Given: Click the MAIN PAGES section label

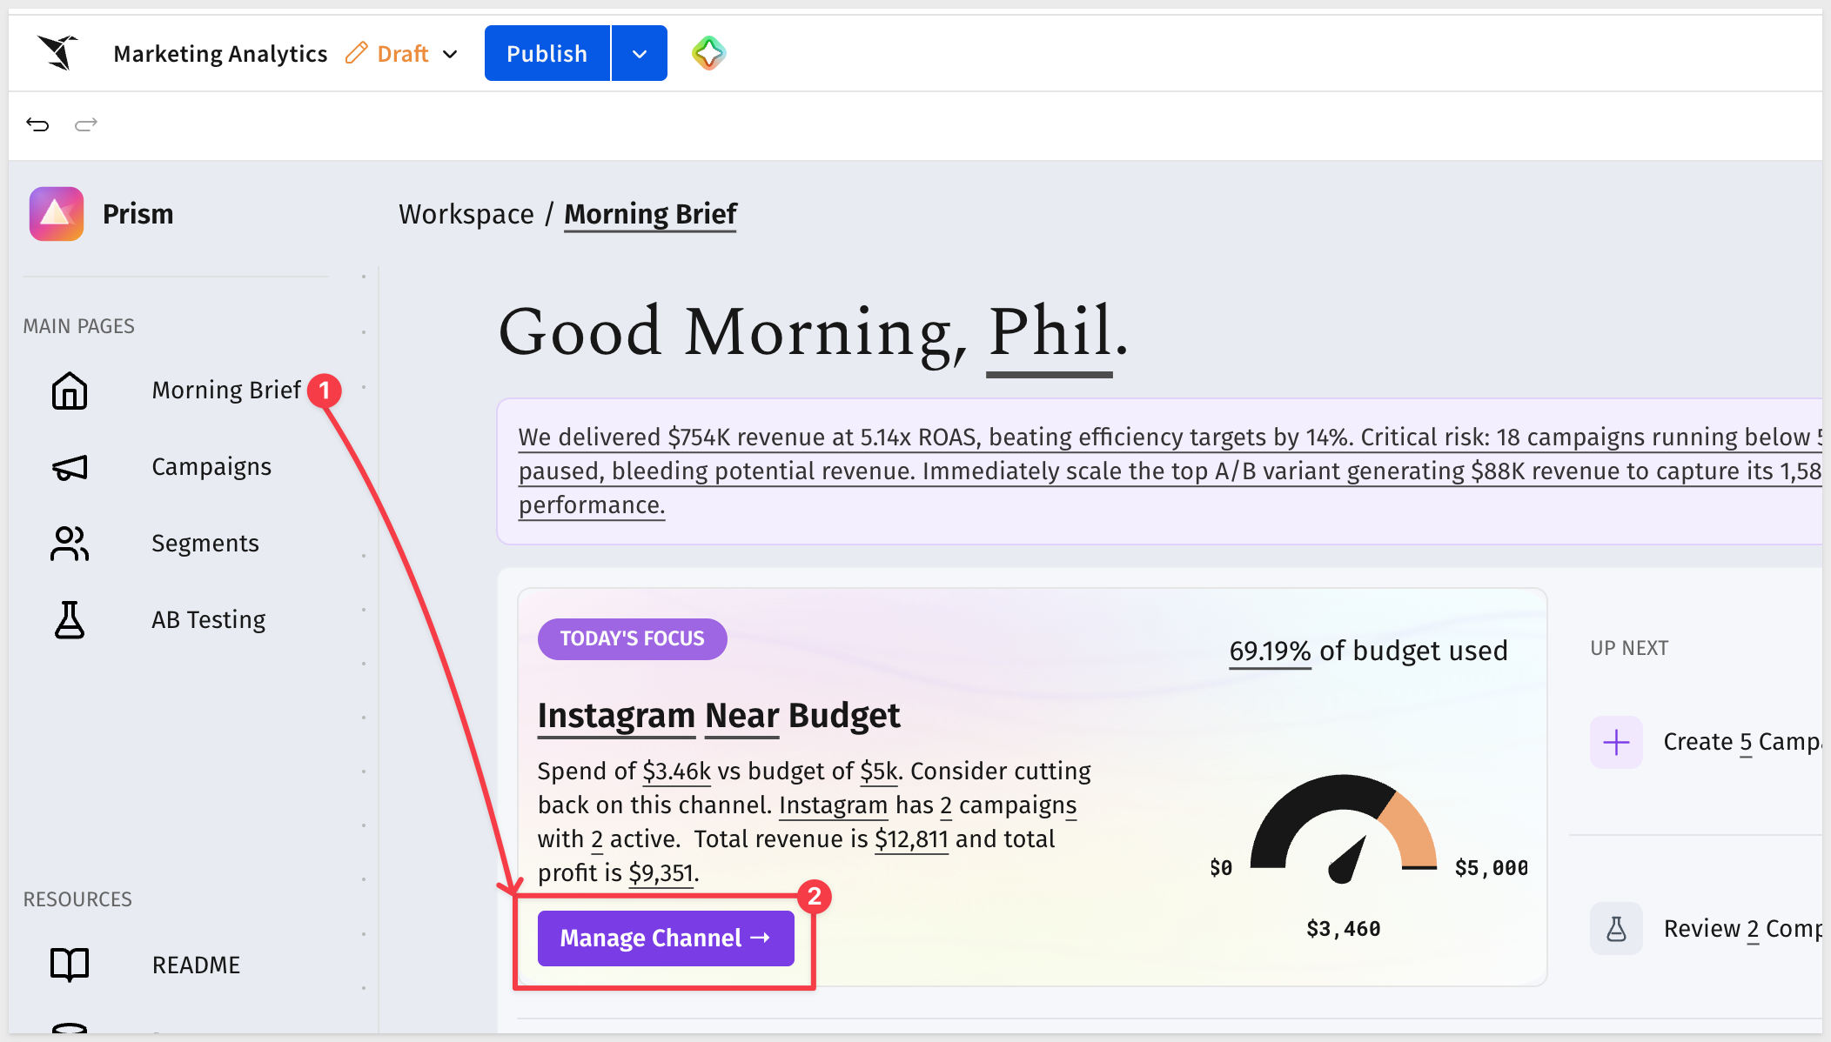Looking at the screenshot, I should point(79,326).
